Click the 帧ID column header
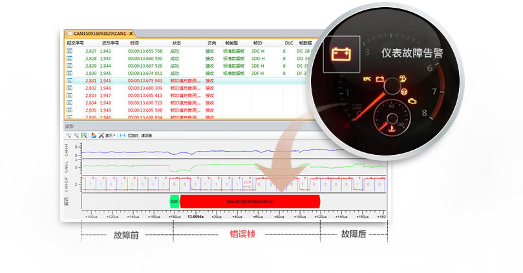The width and height of the screenshot is (523, 273). [x=258, y=43]
